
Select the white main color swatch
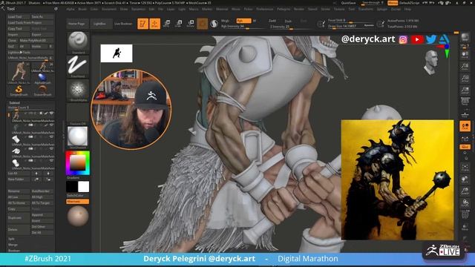[84, 187]
